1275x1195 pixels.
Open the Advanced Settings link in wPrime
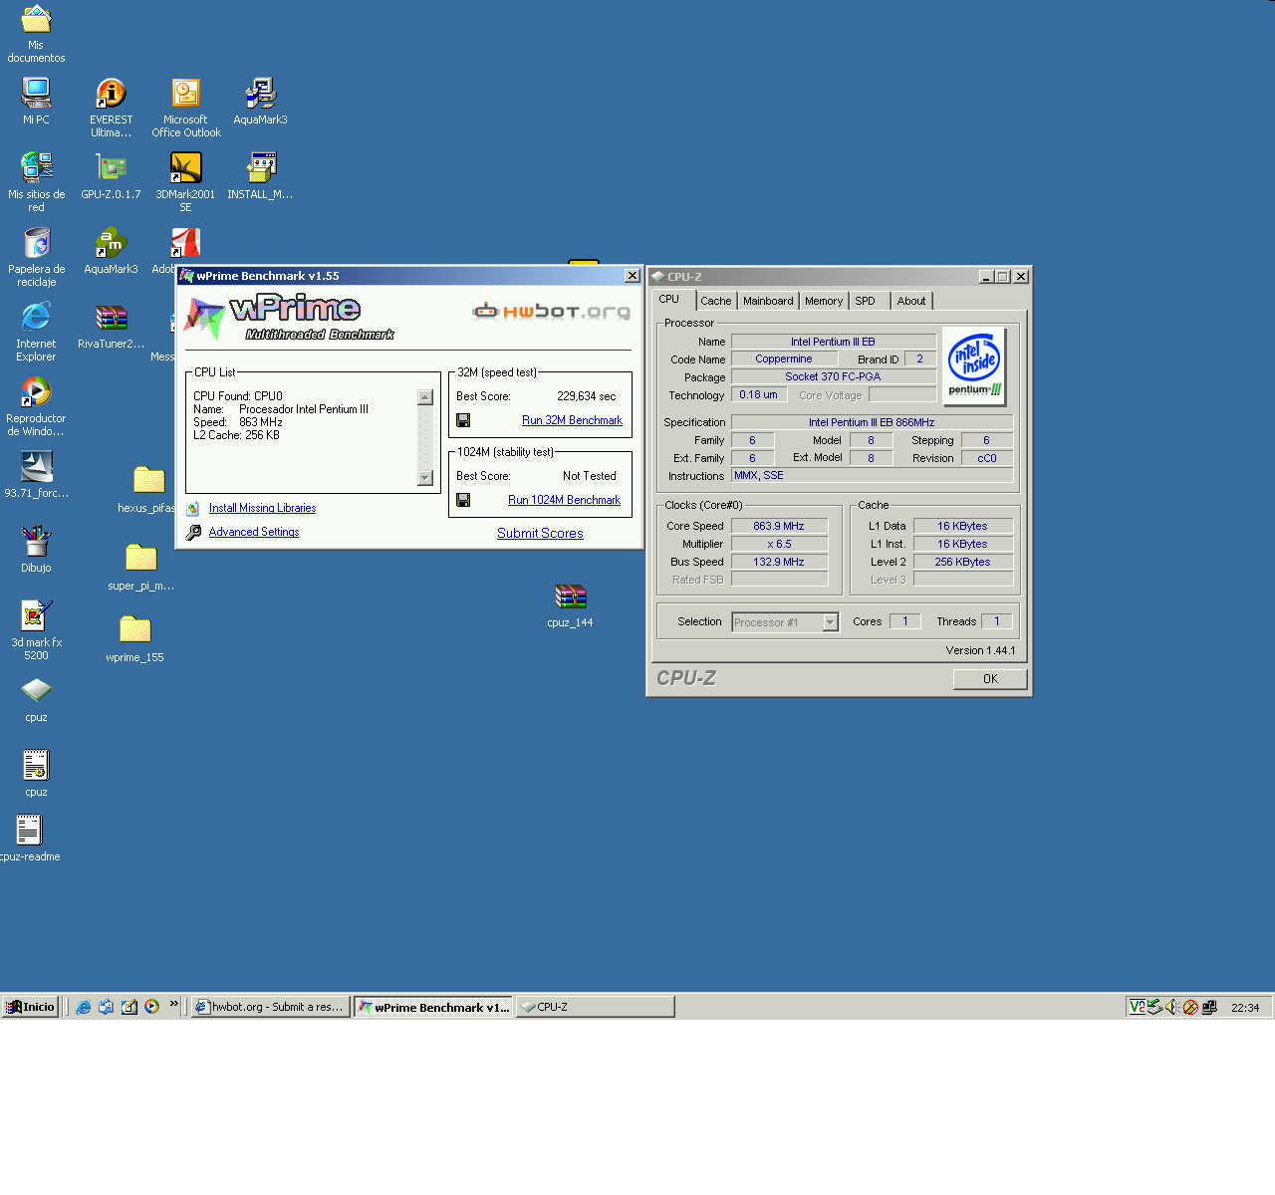point(254,532)
